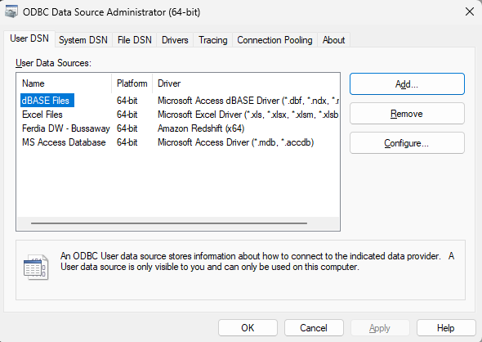Click the Remove button
The width and height of the screenshot is (482, 342).
click(x=407, y=114)
